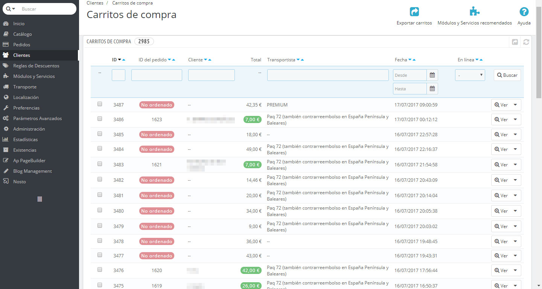This screenshot has height=289, width=542.
Task: Select the checkbox for cart 3484
Action: (x=100, y=148)
